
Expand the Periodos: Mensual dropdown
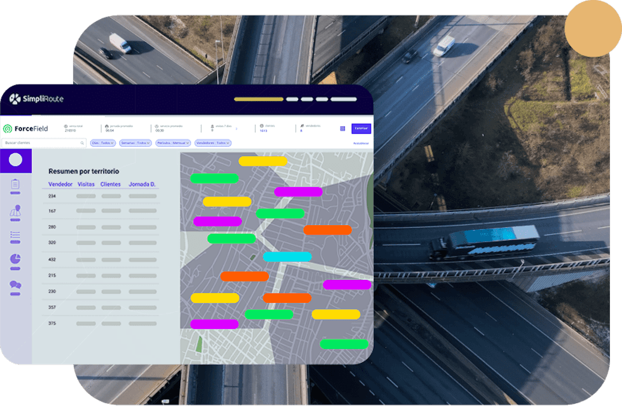coord(173,143)
